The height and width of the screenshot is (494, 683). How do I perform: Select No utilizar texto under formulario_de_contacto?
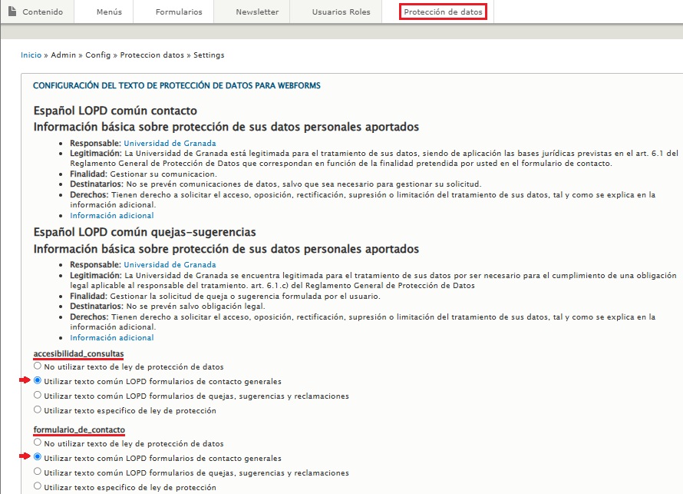[37, 444]
